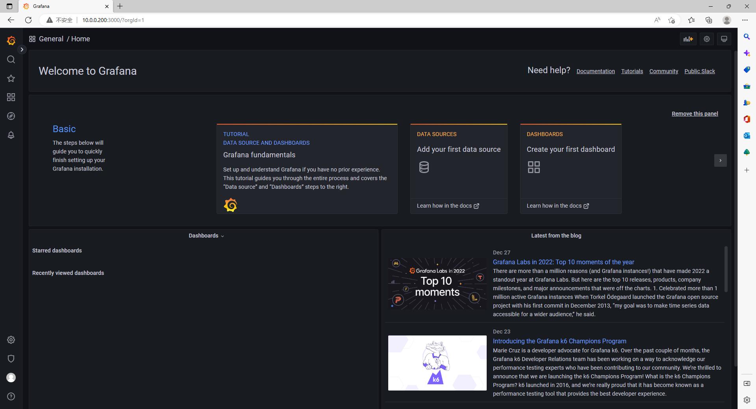This screenshot has width=756, height=409.
Task: Open Edge sidebar Outlook icon
Action: pyautogui.click(x=747, y=135)
